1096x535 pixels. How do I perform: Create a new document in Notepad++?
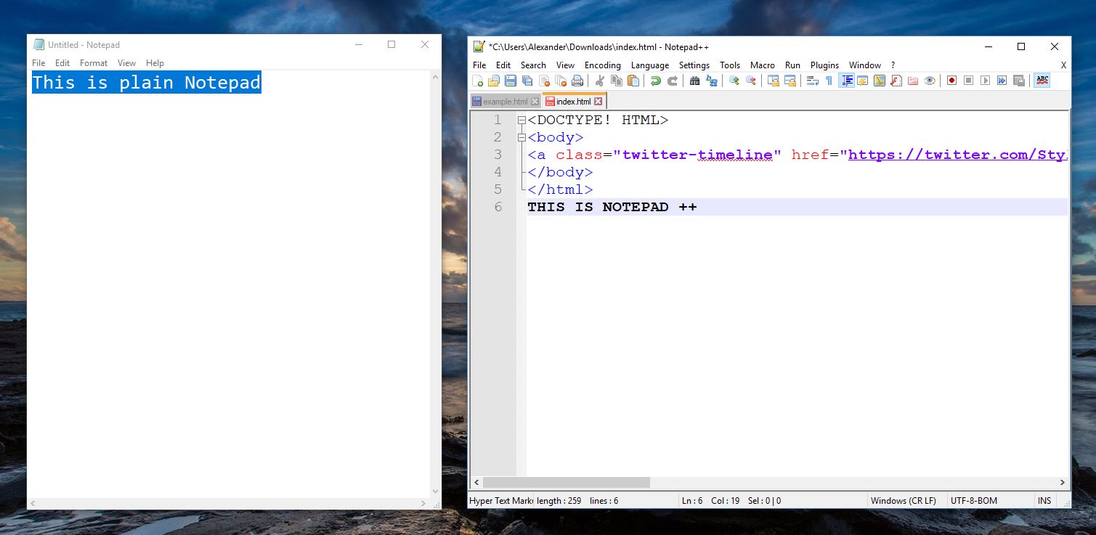click(478, 81)
